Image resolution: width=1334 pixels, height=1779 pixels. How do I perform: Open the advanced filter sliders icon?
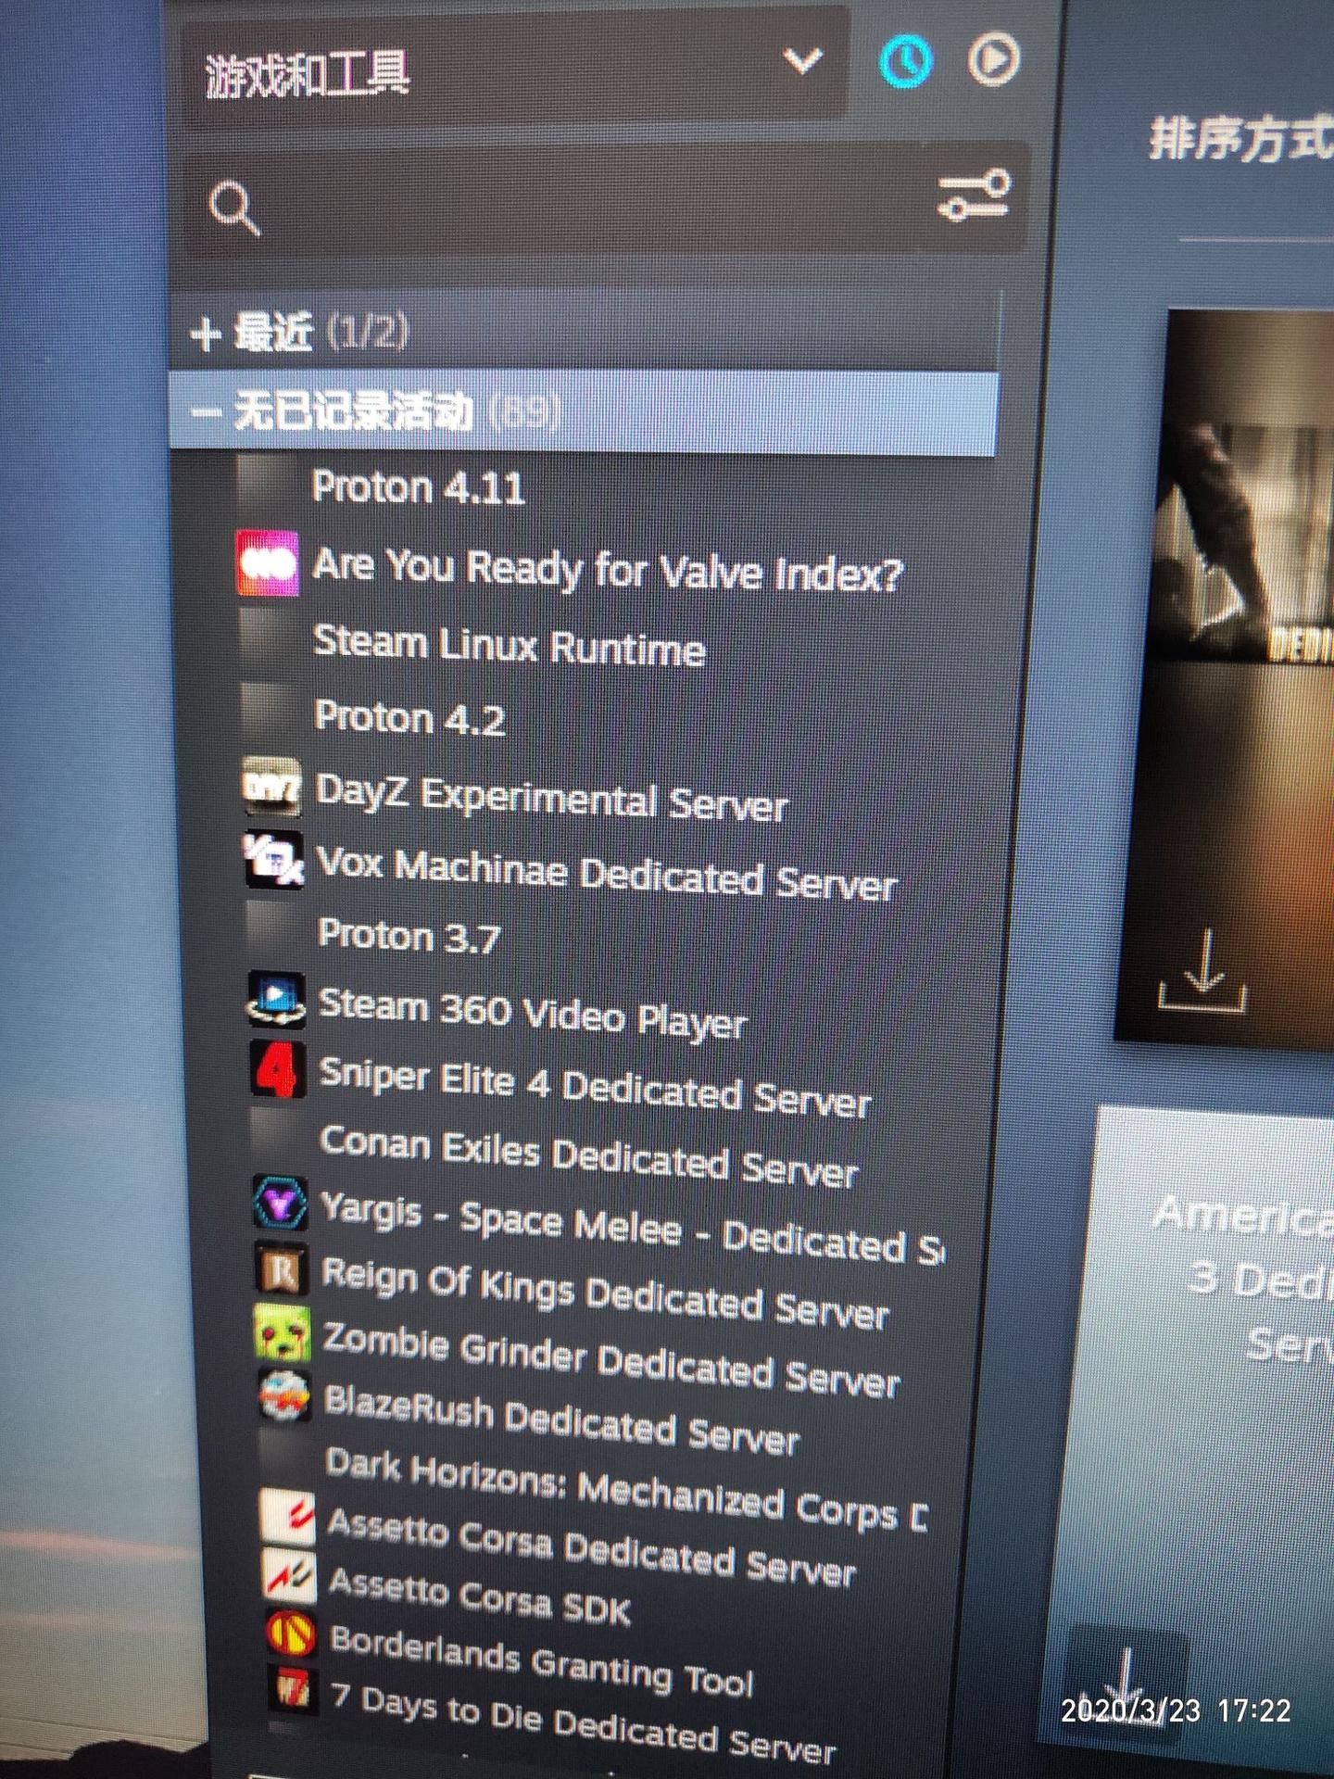974,195
